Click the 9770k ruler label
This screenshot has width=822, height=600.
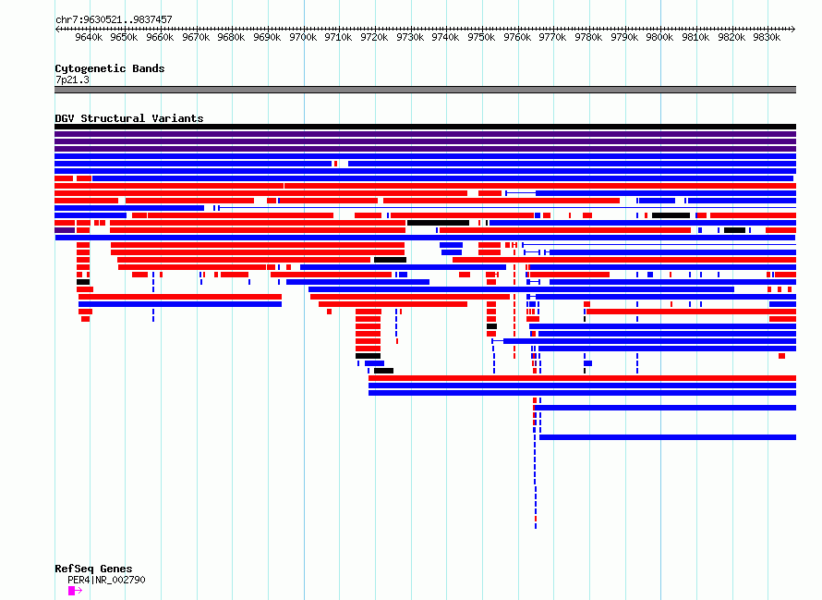point(552,37)
